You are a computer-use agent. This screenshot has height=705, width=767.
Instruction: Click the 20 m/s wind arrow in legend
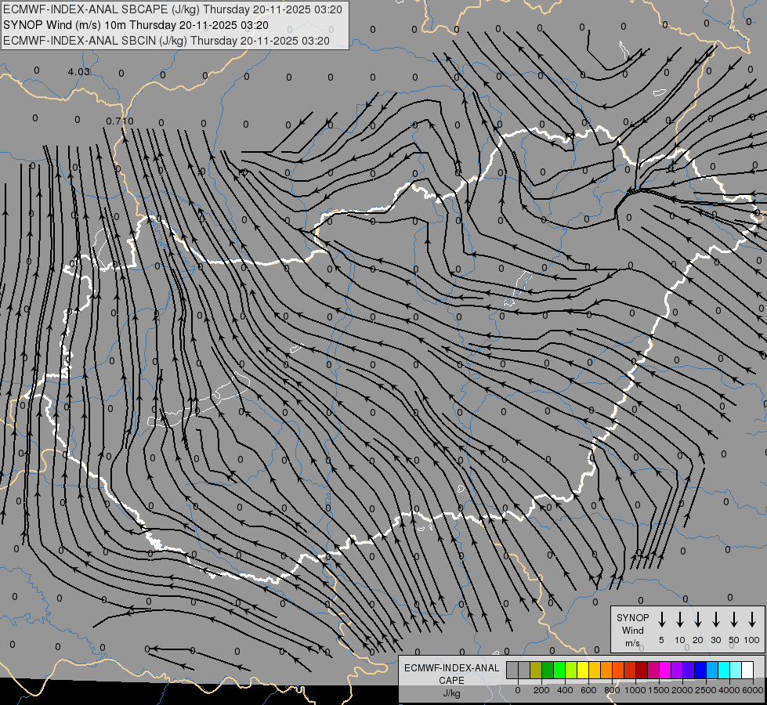click(x=697, y=620)
